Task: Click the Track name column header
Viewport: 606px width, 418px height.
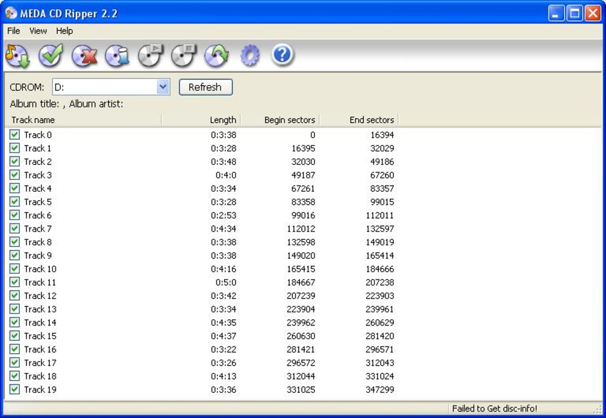Action: [x=84, y=120]
